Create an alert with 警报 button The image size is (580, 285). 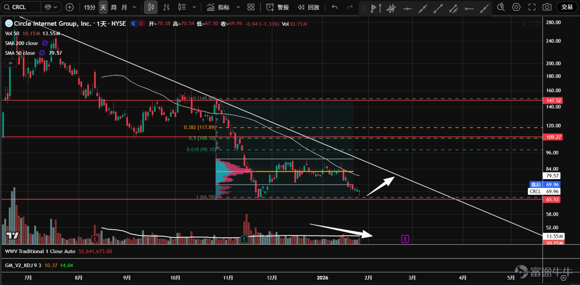[277, 7]
